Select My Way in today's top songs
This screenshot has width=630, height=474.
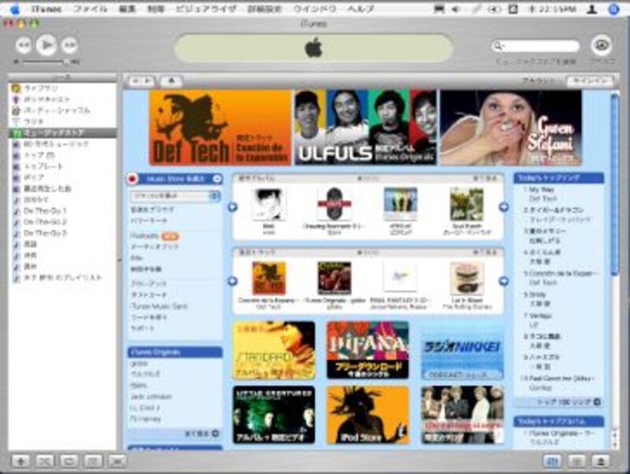[541, 189]
